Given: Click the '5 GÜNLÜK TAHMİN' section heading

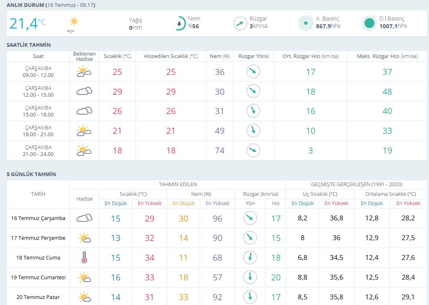Looking at the screenshot, I should point(31,174).
